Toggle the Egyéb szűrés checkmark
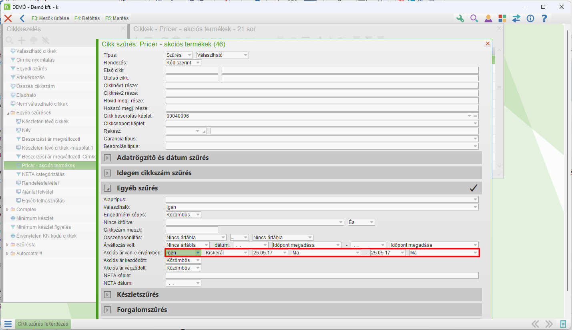Image resolution: width=572 pixels, height=330 pixels. click(474, 188)
